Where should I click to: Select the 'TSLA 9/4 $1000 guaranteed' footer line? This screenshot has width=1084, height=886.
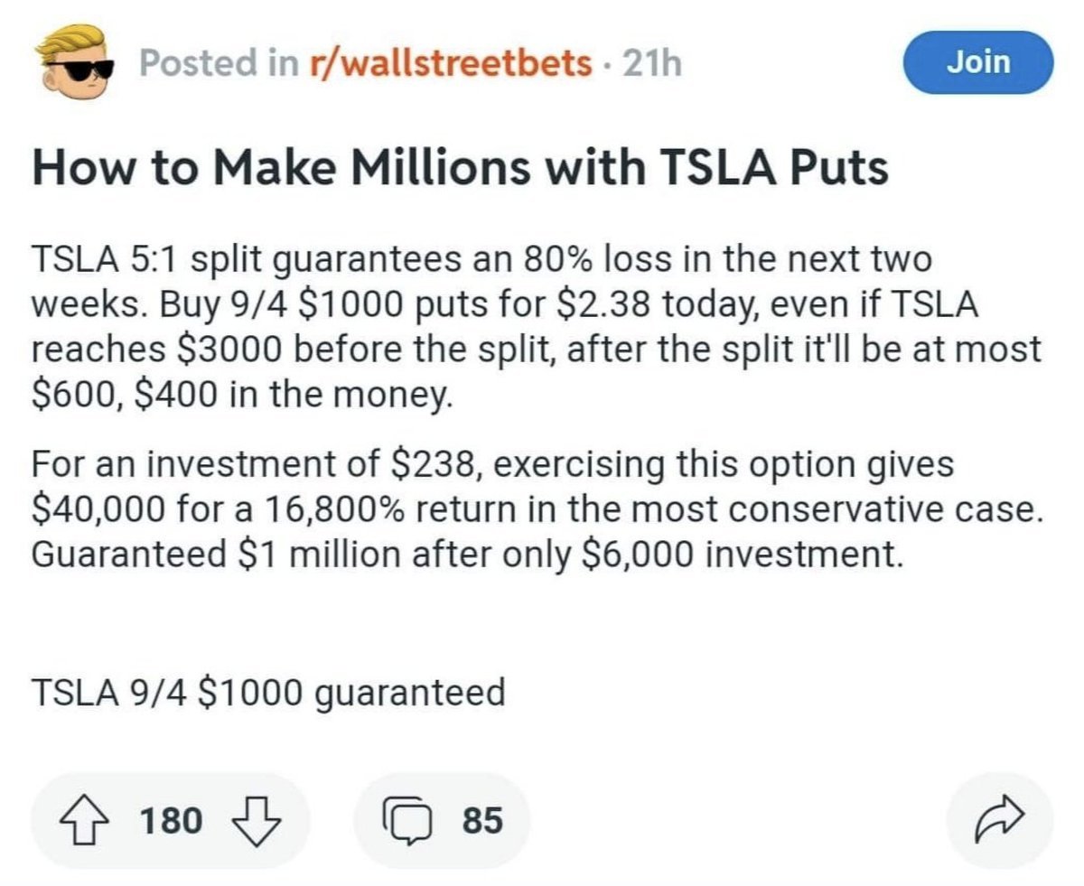tap(267, 694)
